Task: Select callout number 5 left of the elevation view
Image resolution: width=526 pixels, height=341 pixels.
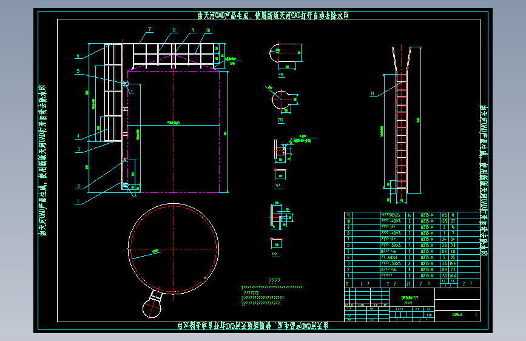Action: click(x=78, y=71)
